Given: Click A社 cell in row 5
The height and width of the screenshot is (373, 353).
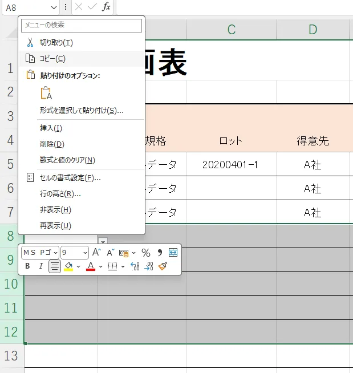Looking at the screenshot, I should tap(313, 164).
